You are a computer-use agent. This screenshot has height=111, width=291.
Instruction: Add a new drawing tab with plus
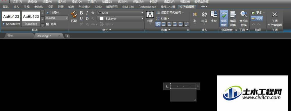[x=68, y=36]
